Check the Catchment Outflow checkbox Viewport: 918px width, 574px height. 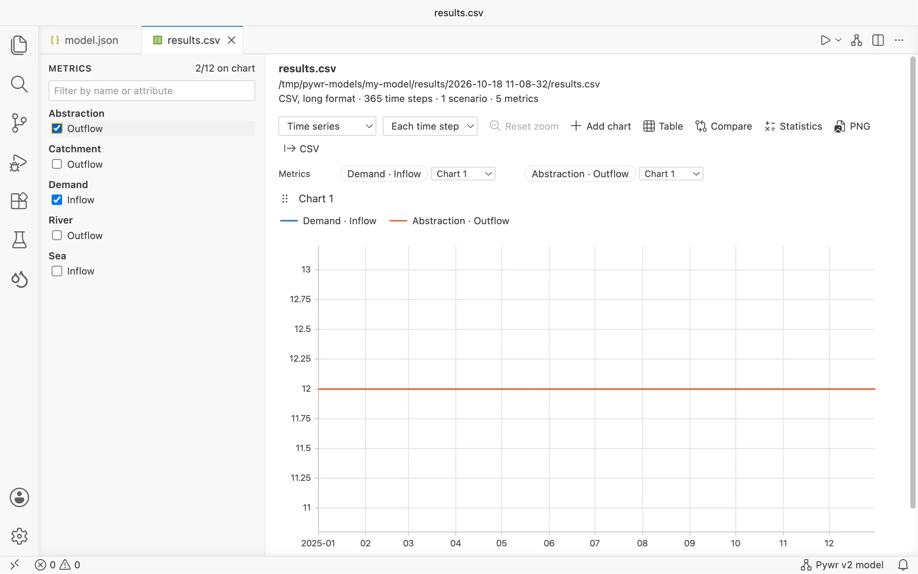(x=57, y=164)
